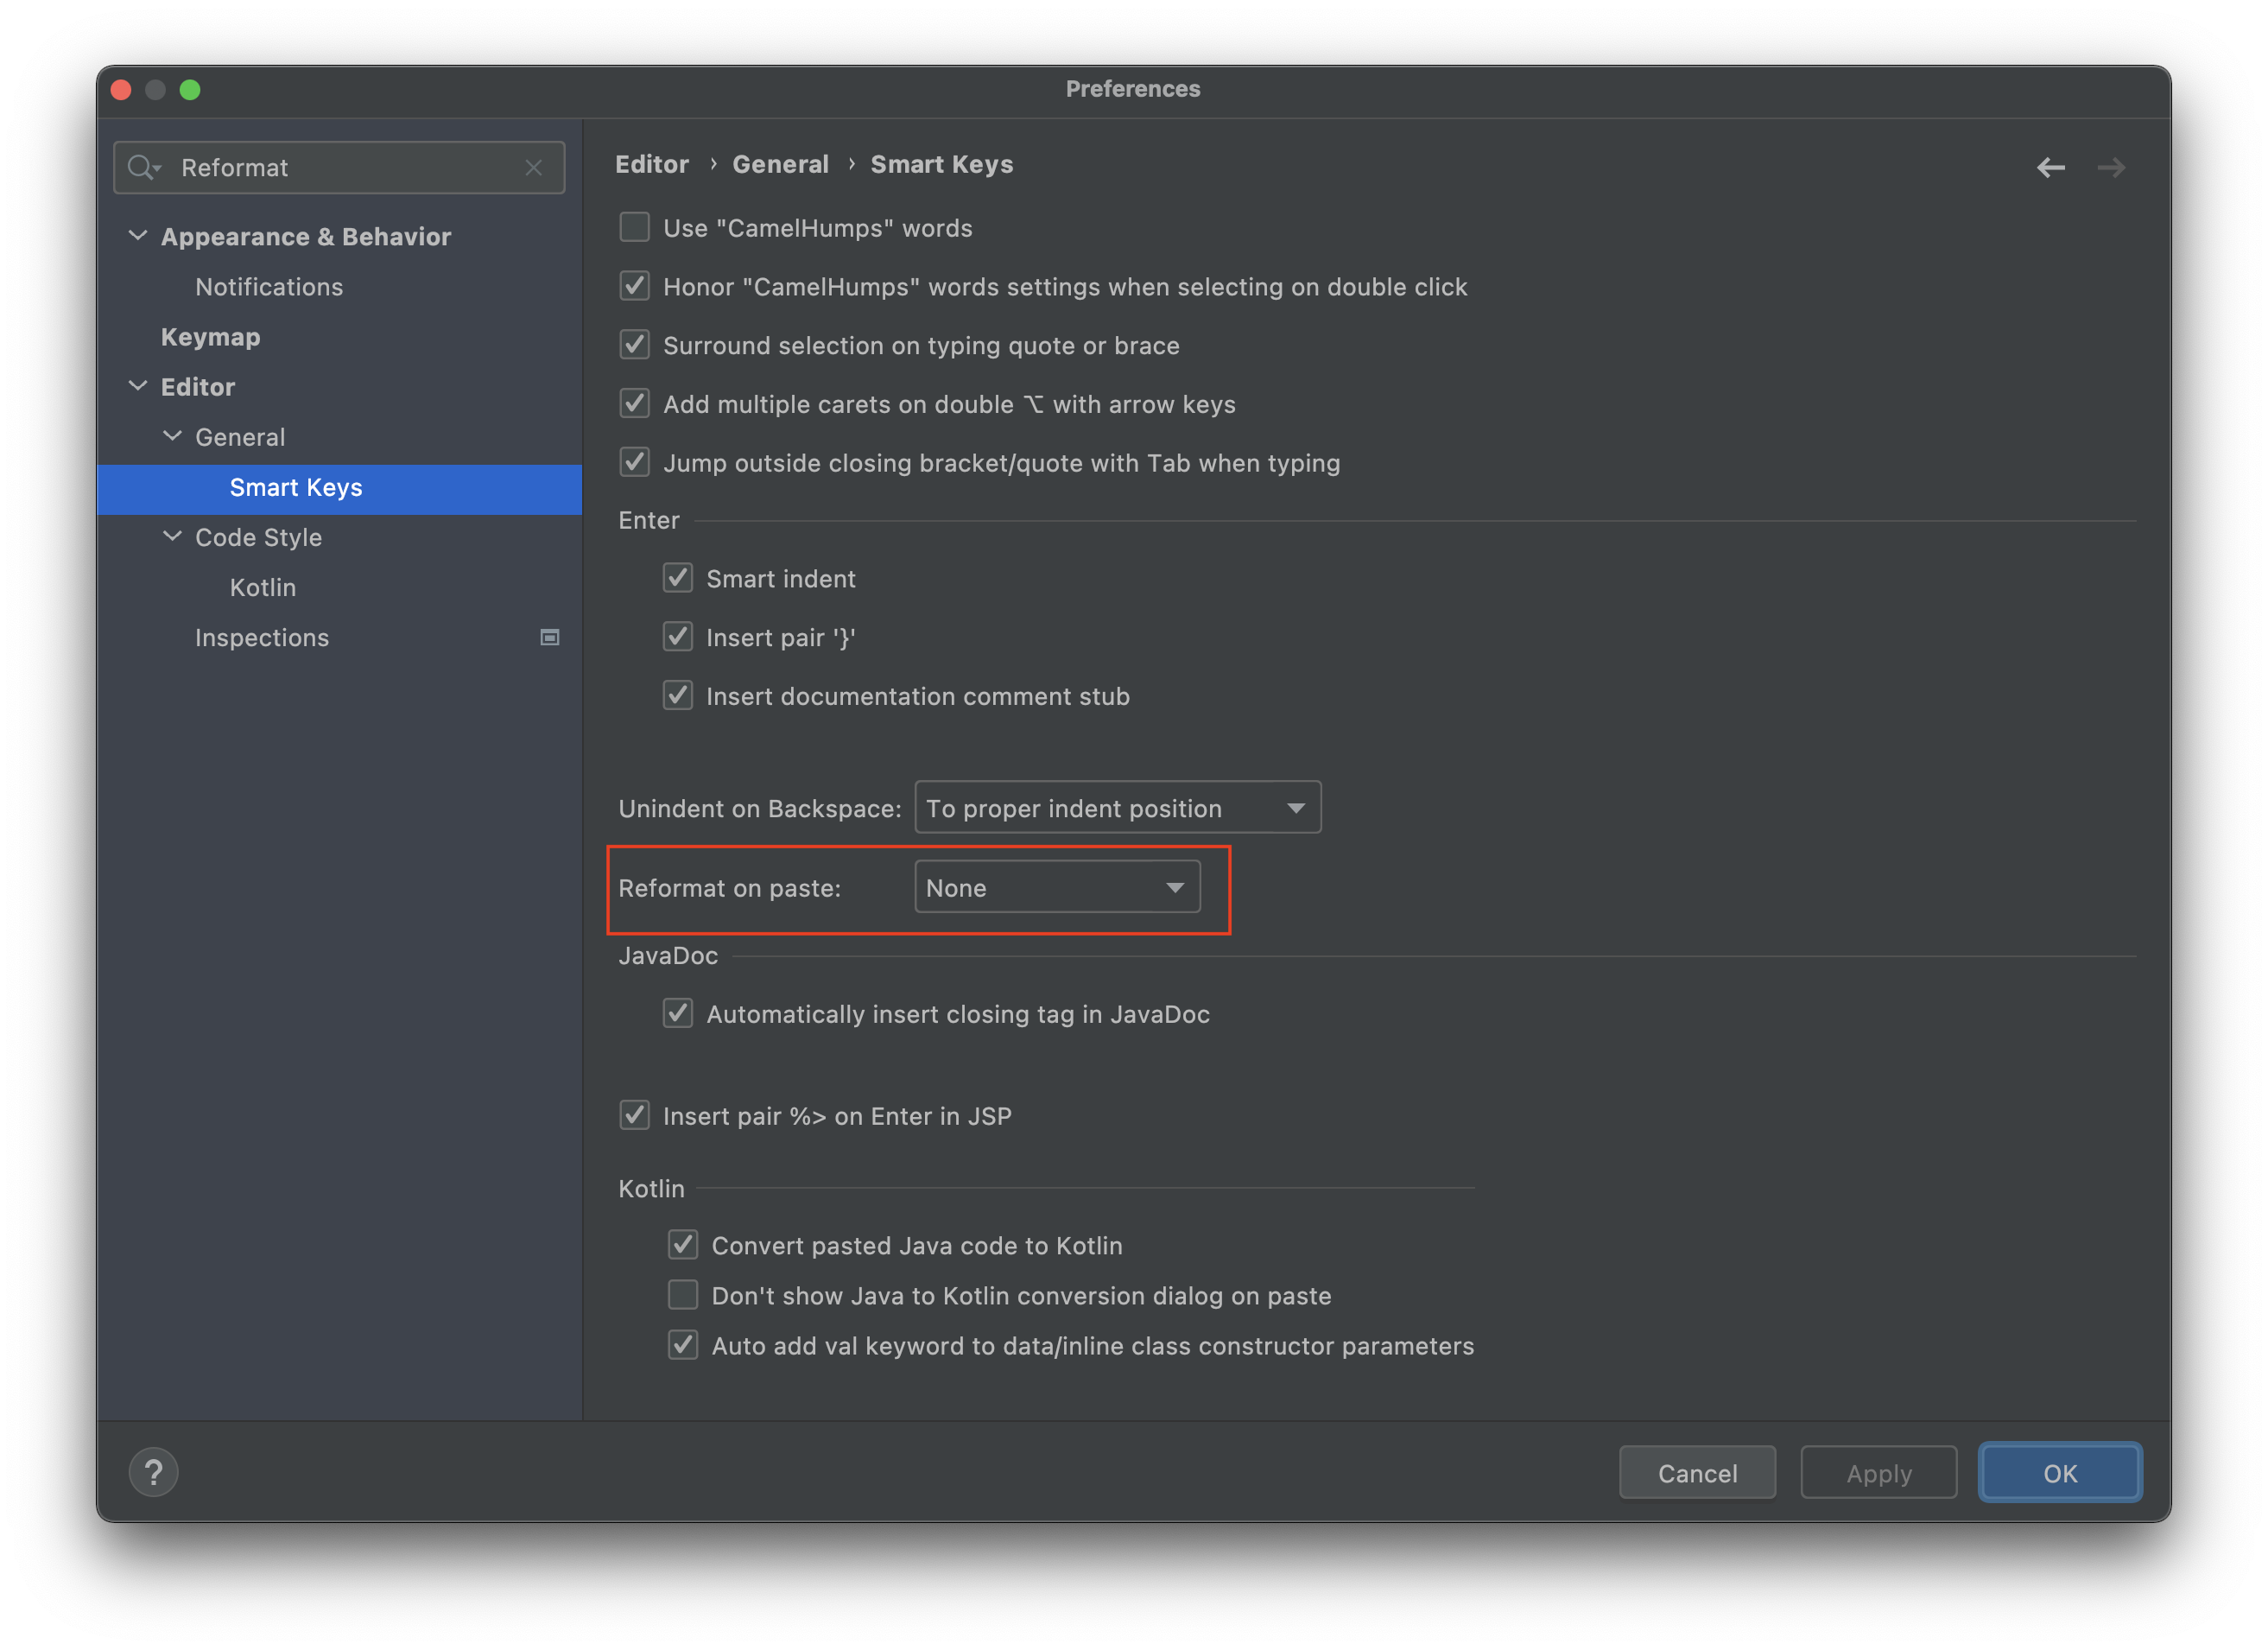Disable Smart indent

coord(678,578)
